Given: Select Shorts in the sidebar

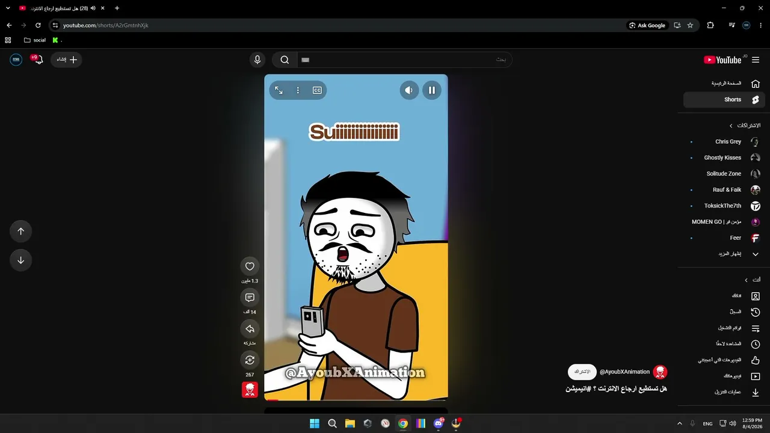Looking at the screenshot, I should [724, 100].
